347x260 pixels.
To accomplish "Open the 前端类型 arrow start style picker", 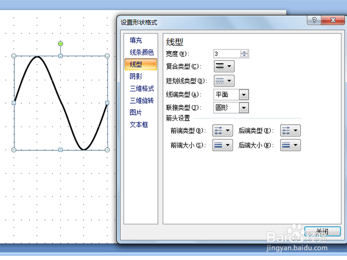I will [222, 130].
